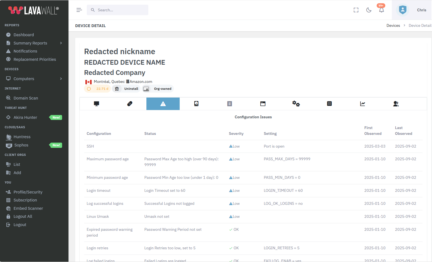Select the warning Configuration Issues tab
Image resolution: width=432 pixels, height=262 pixels.
163,104
